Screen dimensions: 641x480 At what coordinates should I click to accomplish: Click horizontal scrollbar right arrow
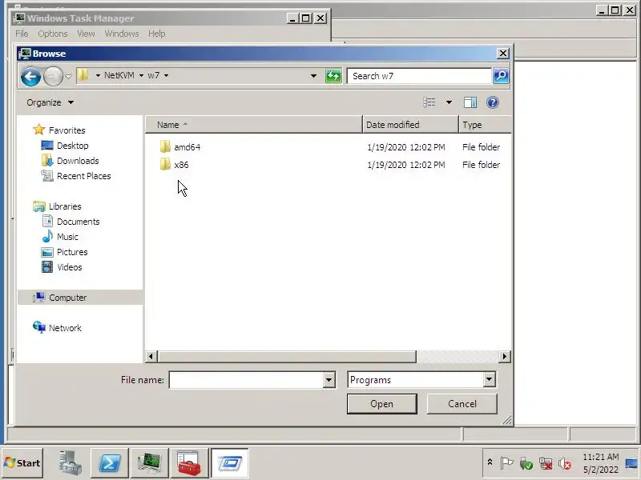(x=505, y=356)
